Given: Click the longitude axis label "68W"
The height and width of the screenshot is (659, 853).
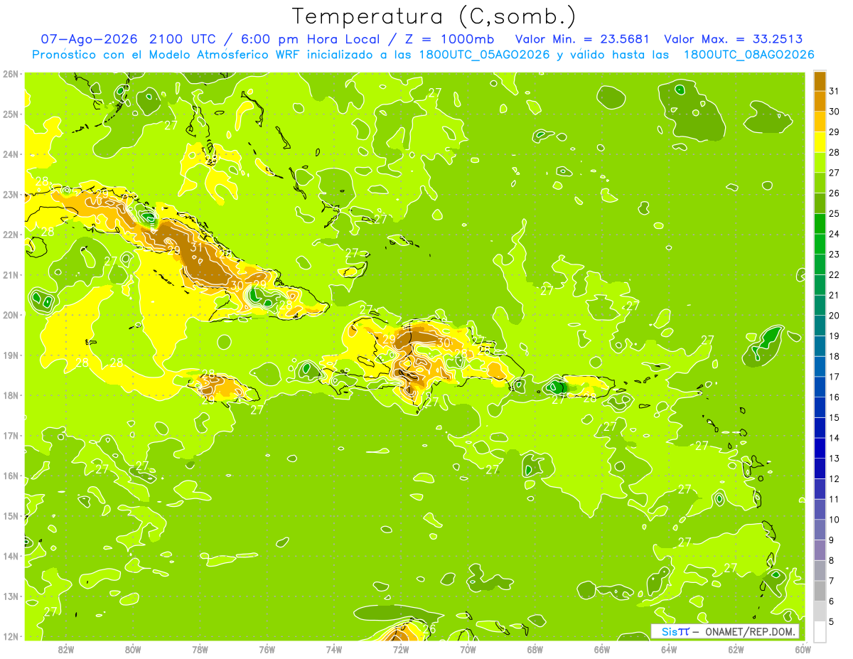Looking at the screenshot, I should click(535, 649).
